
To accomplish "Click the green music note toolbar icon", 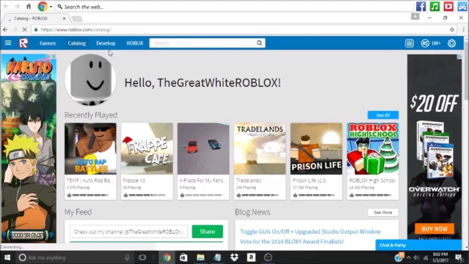I will tap(435, 6).
